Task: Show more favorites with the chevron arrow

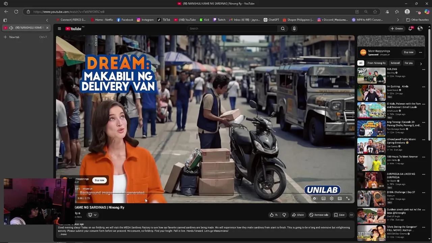Action: (398, 20)
